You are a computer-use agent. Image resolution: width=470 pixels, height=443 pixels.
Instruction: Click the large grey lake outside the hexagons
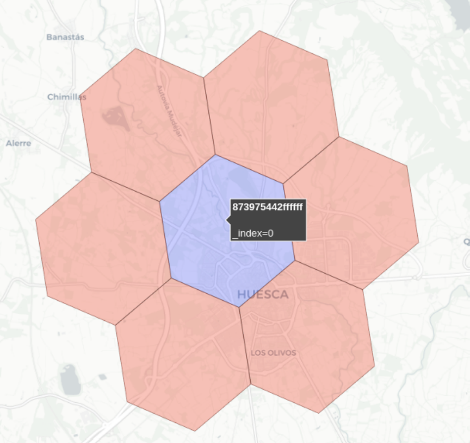click(70, 380)
